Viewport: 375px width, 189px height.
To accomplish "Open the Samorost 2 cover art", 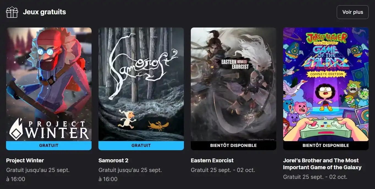I will [141, 84].
